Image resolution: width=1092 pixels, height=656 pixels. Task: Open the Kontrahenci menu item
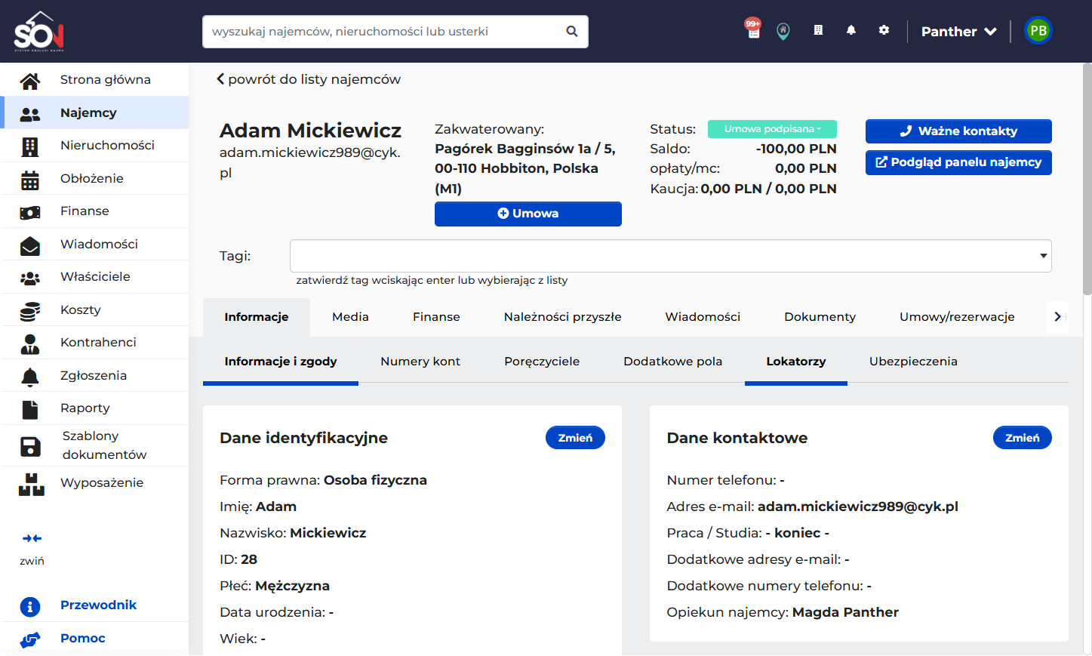[95, 343]
